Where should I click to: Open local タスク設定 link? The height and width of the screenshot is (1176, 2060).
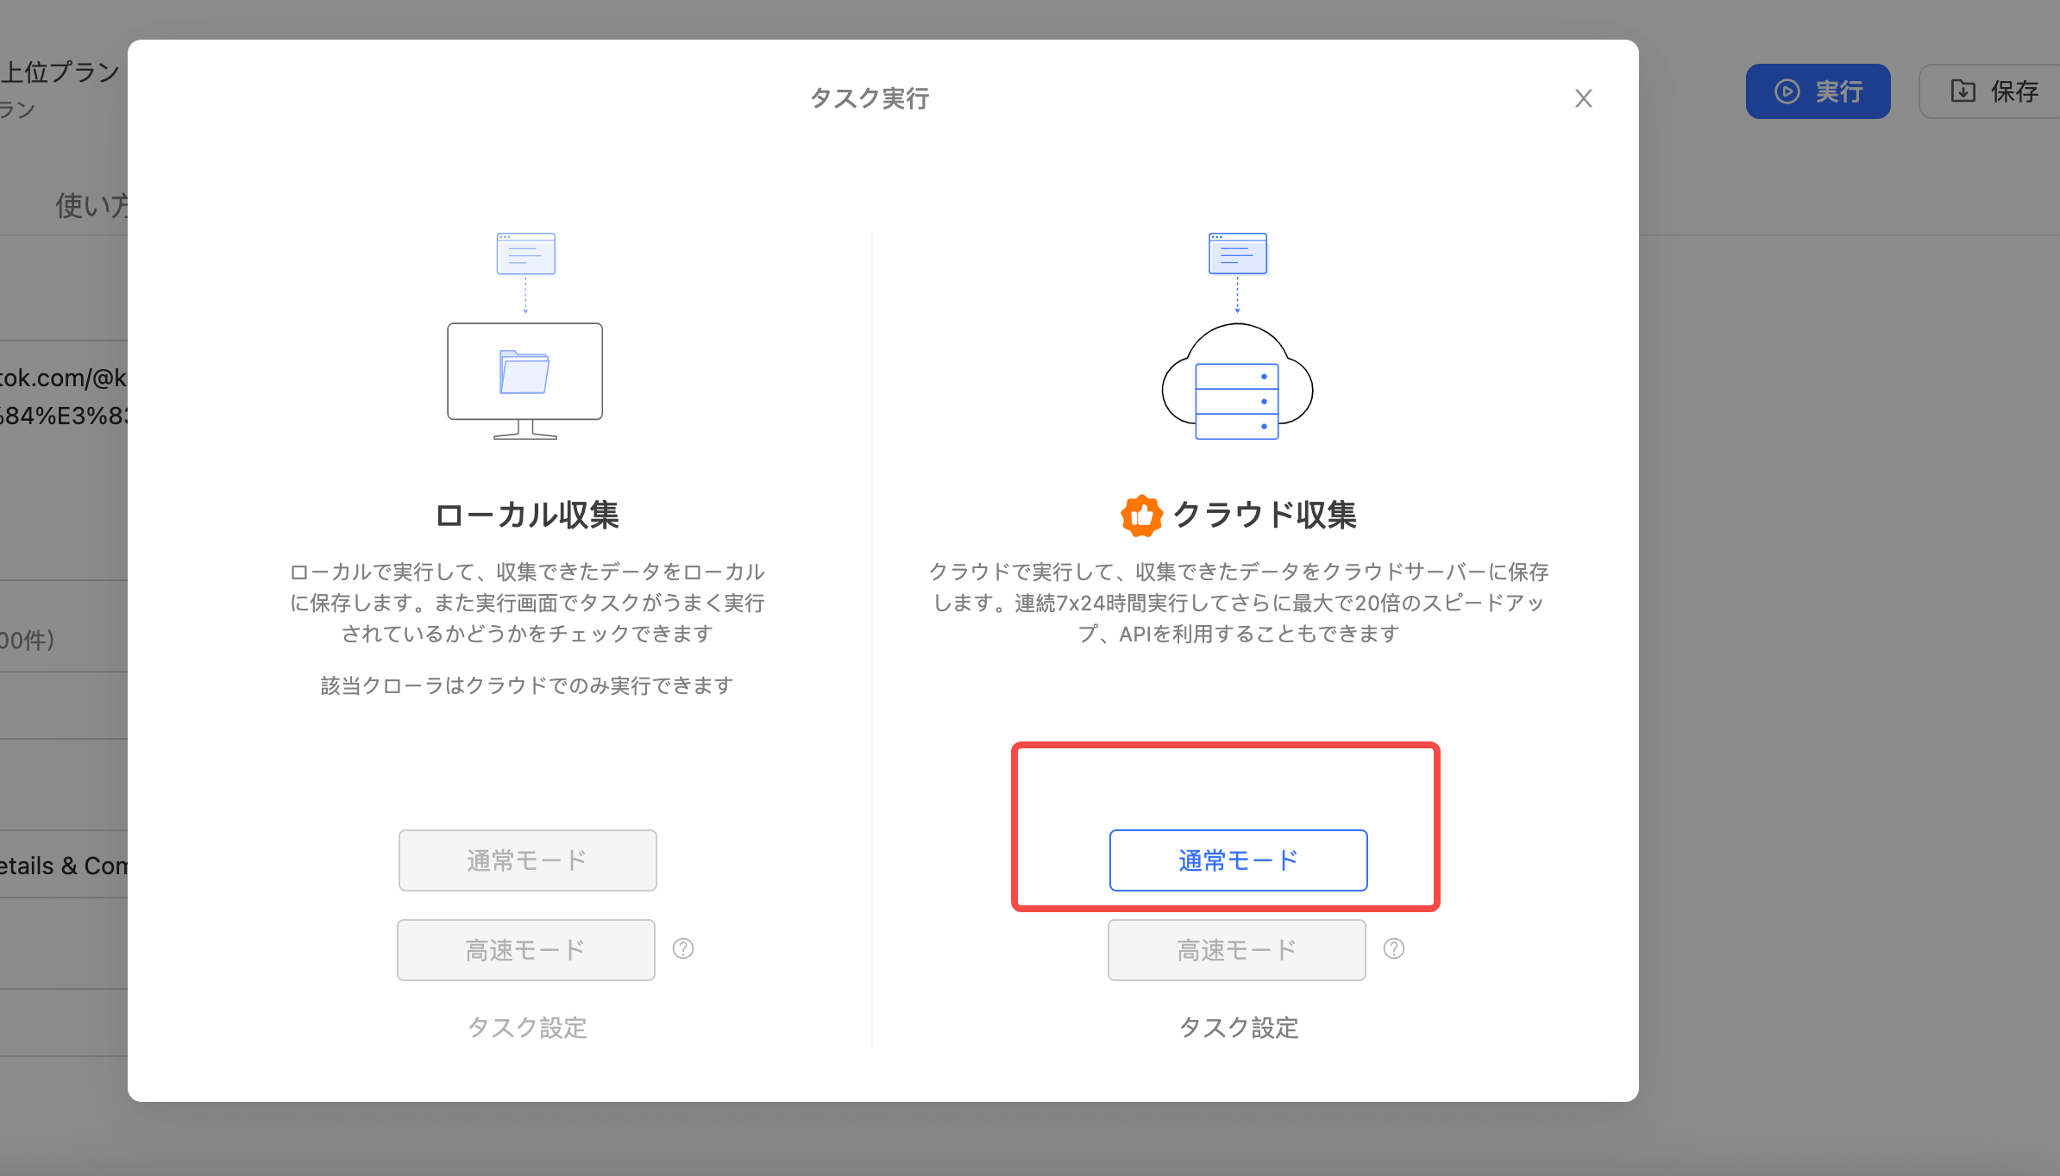527,1028
